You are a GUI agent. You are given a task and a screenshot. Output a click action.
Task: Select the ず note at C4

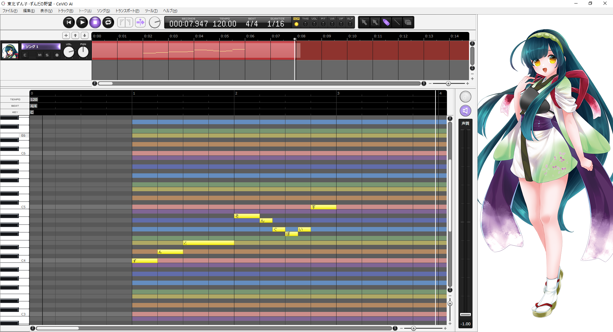(145, 261)
